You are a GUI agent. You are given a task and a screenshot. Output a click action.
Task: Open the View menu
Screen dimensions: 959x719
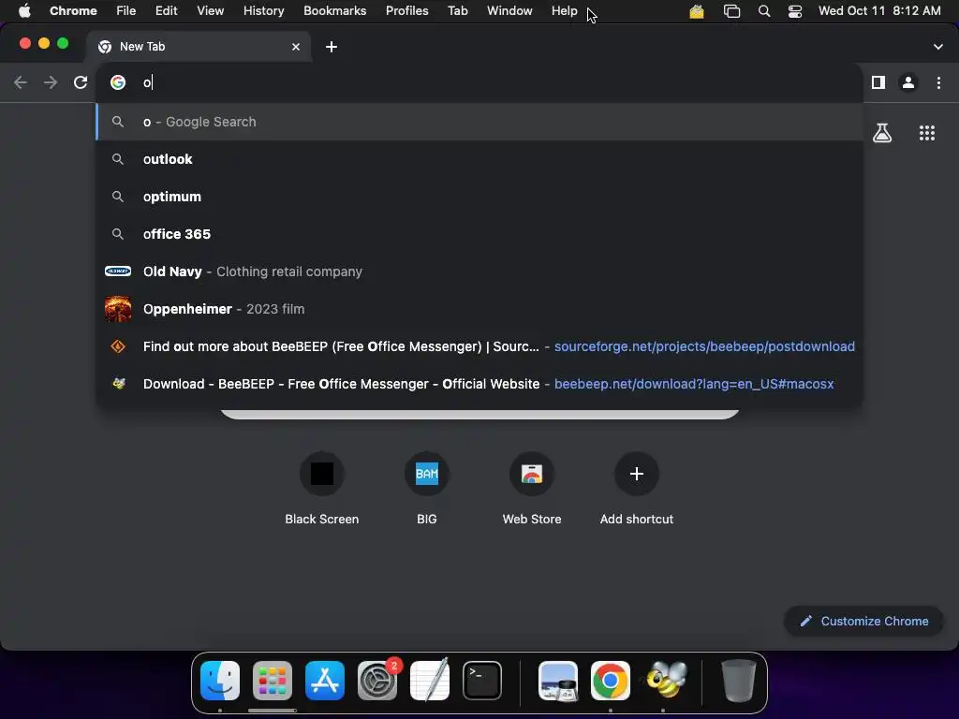click(x=211, y=11)
